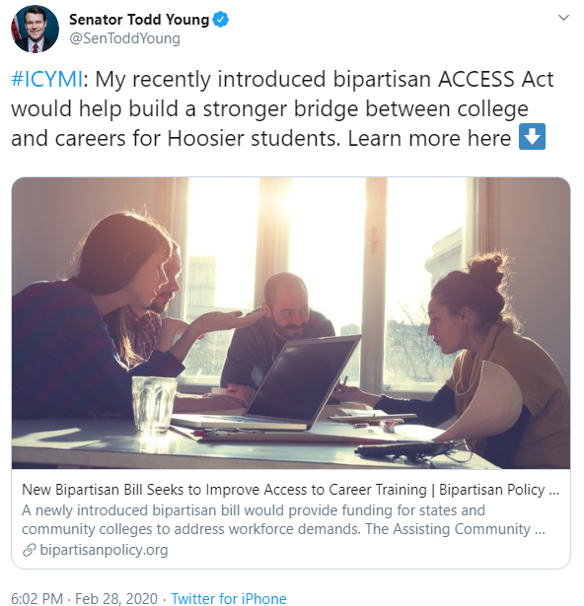Select the #ICYMI hashtag
The width and height of the screenshot is (584, 606).
(46, 79)
